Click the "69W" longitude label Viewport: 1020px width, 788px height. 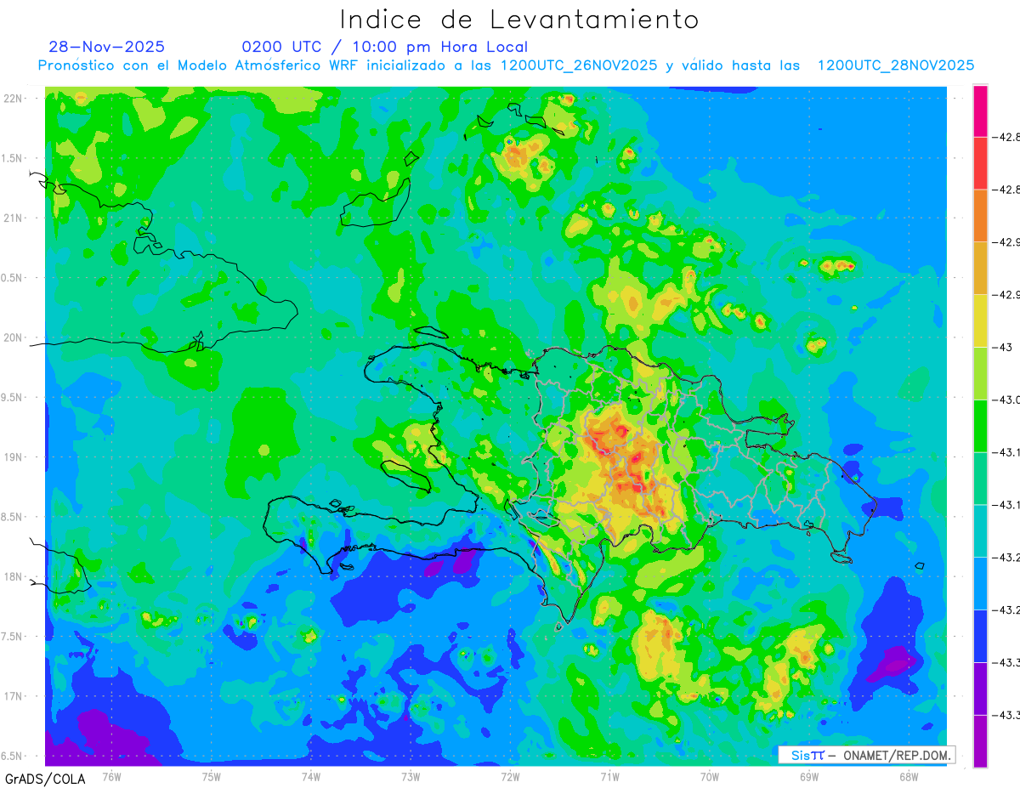(809, 776)
